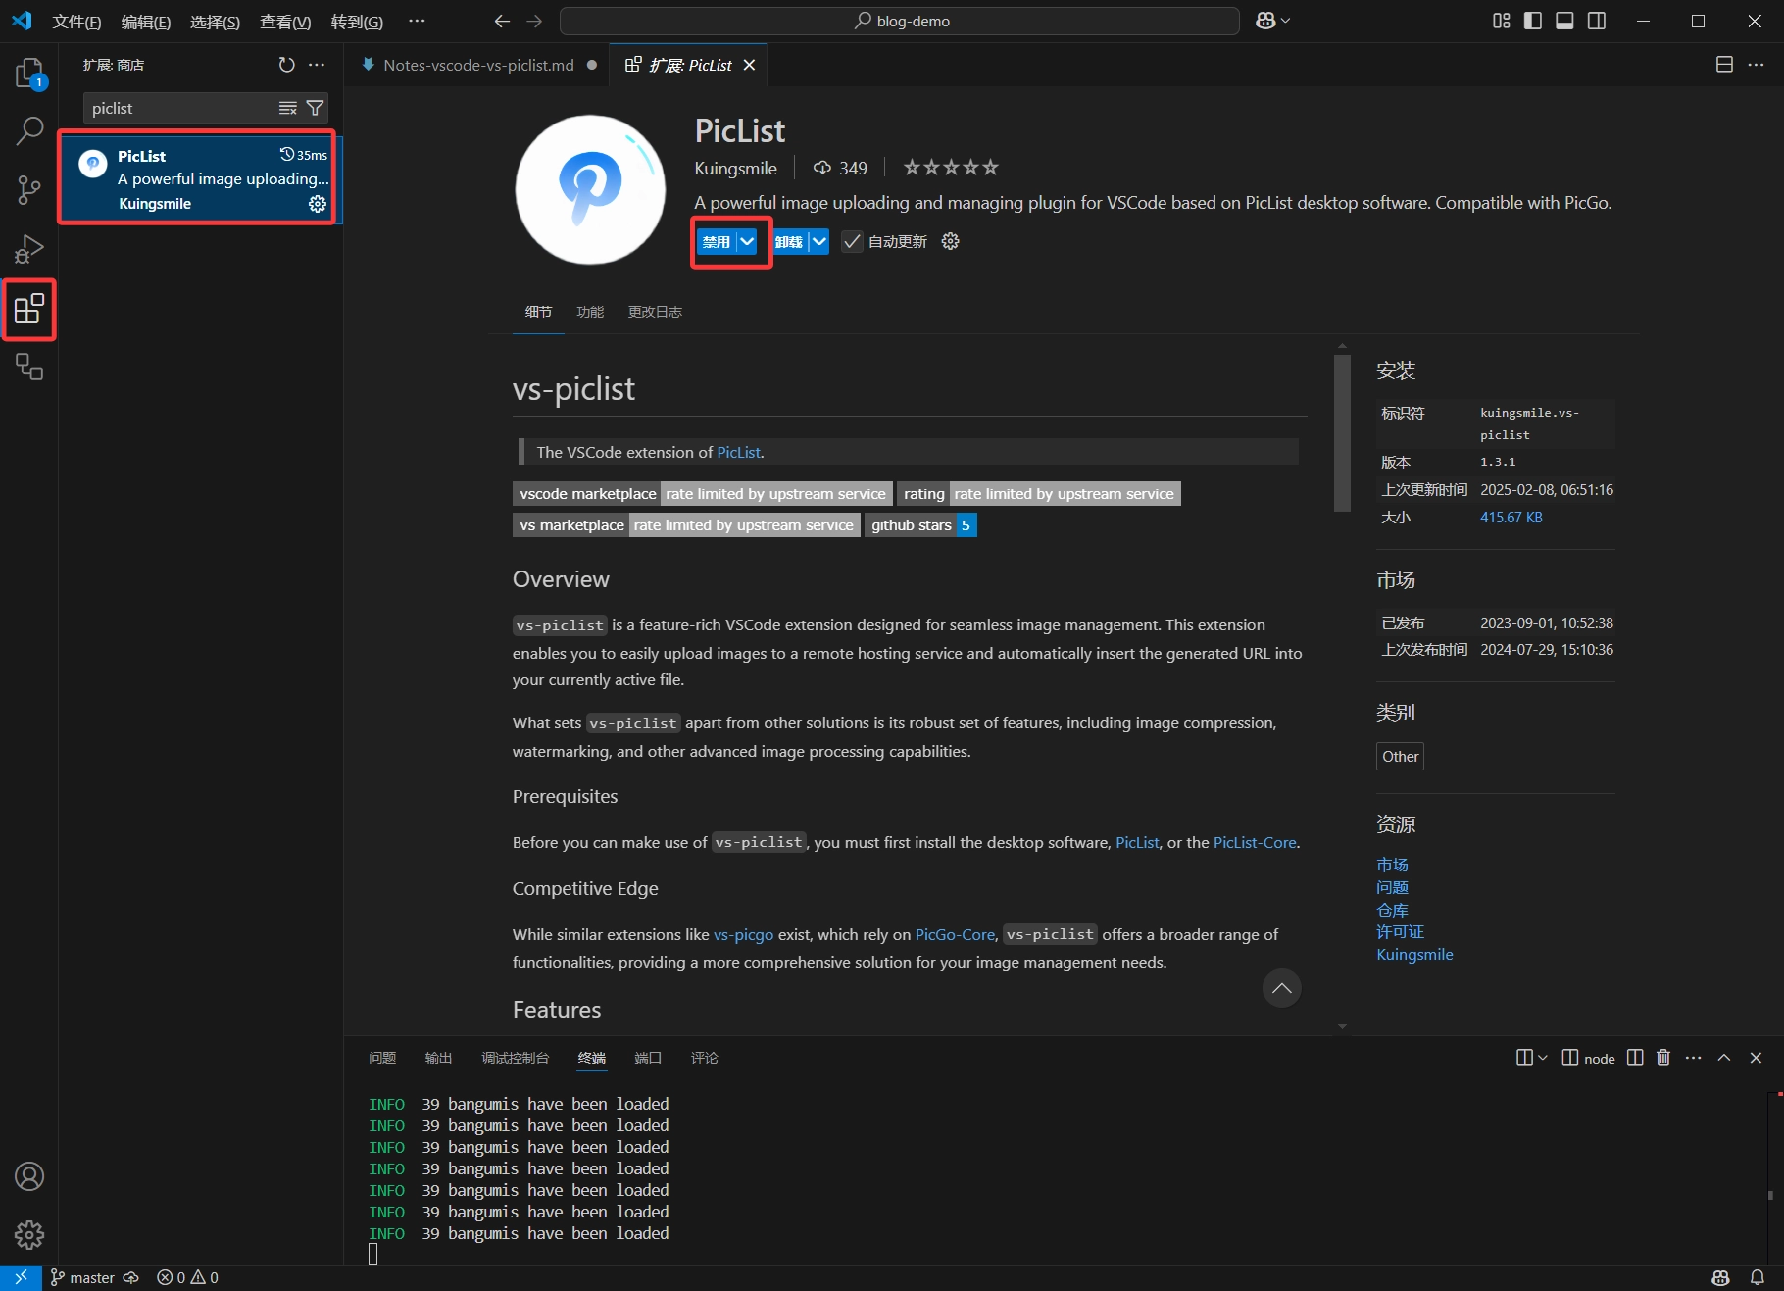This screenshot has width=1784, height=1291.
Task: Open remote window indicator in status bar
Action: (21, 1278)
